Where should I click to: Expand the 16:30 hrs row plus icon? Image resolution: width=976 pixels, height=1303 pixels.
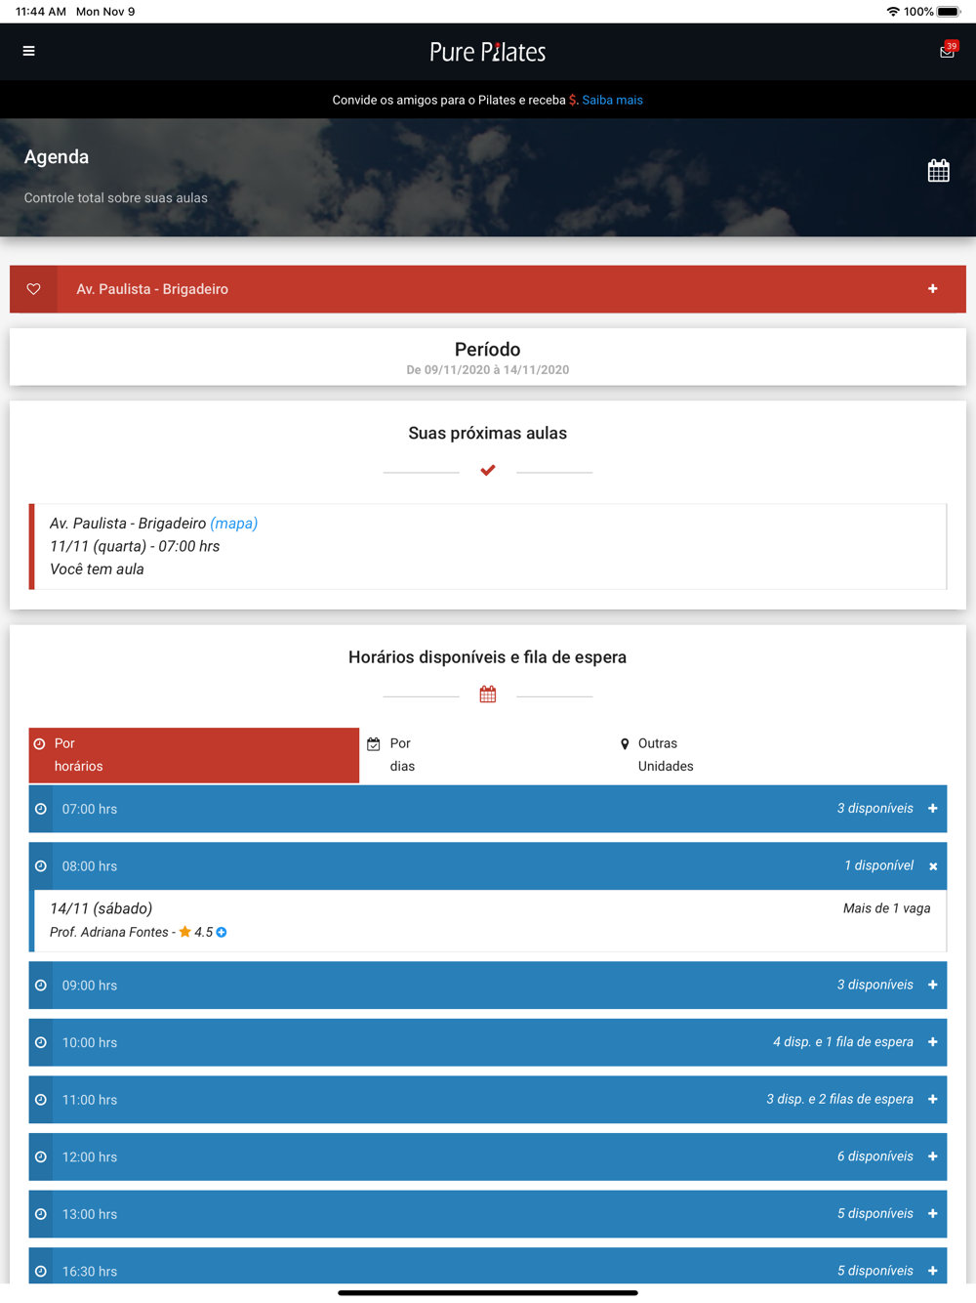pyautogui.click(x=933, y=1271)
